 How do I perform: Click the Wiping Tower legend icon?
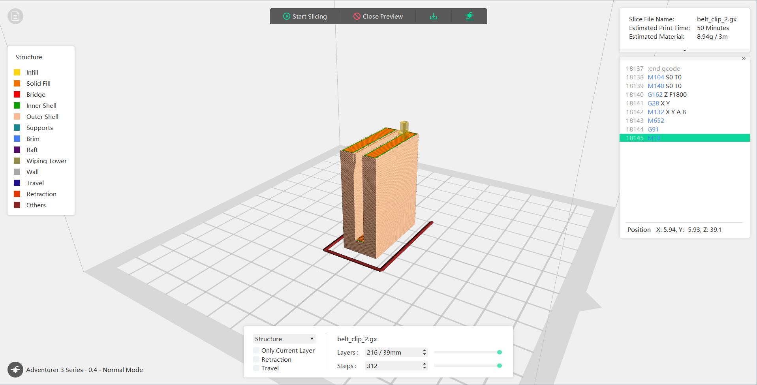pos(17,161)
